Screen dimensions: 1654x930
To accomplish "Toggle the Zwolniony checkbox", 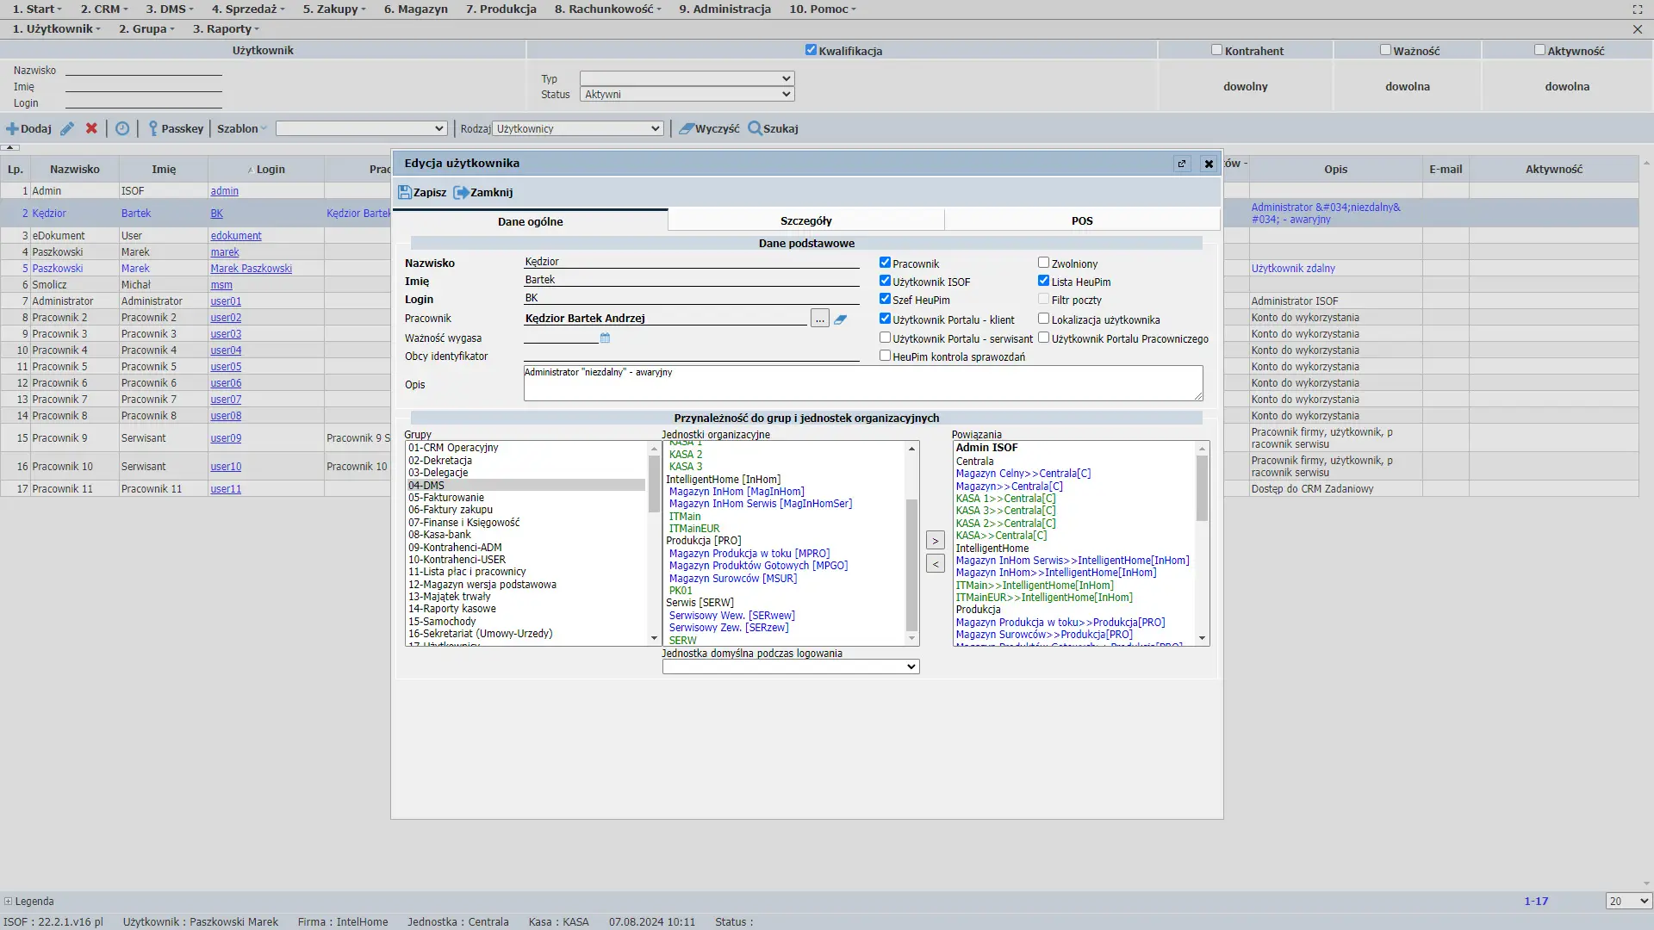I will (x=1043, y=263).
